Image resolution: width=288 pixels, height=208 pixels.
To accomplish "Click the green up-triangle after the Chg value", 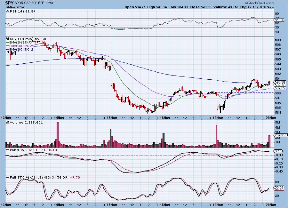I will (273, 7).
